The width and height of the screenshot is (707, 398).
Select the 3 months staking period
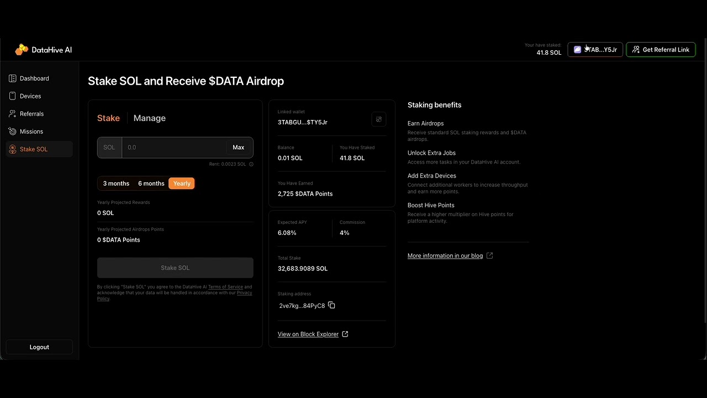[116, 184]
